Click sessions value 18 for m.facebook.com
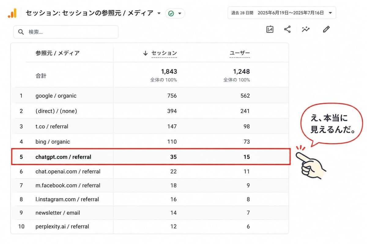This screenshot has width=367, height=244. [x=173, y=185]
